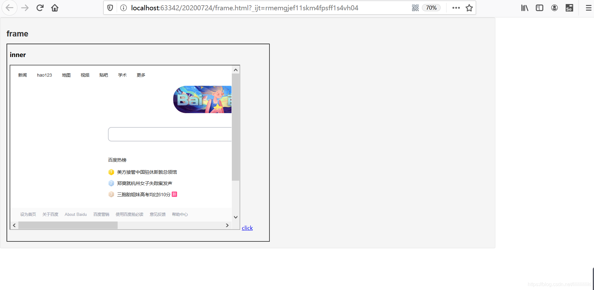The image size is (594, 290).
Task: Open the Selenium IDE extension icon
Action: tap(569, 8)
